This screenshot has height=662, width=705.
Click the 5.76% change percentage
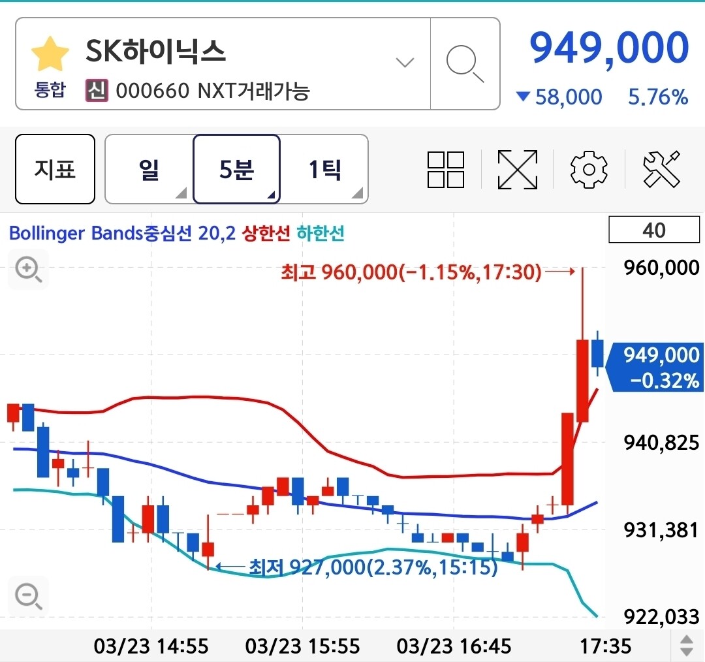coord(658,97)
